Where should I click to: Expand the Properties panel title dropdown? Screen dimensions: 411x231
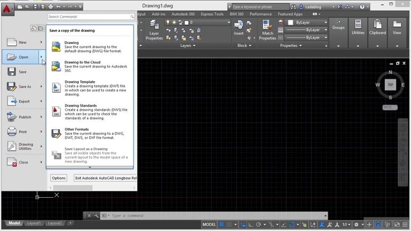[x=291, y=45]
